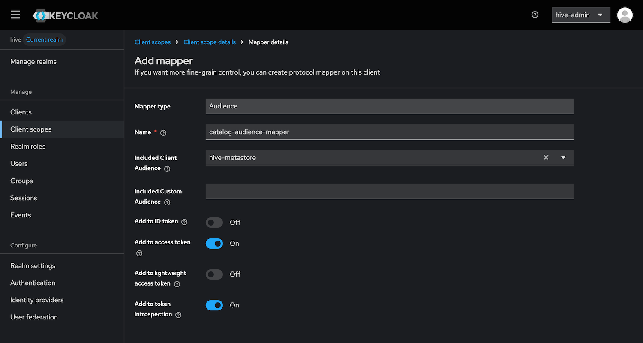Screen dimensions: 643x343
Task: Show help for Add to ID token
Action: pos(184,222)
